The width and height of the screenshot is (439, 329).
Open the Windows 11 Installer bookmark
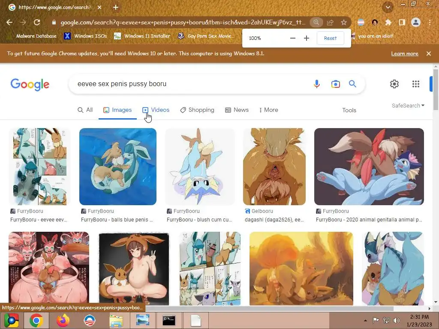tap(142, 36)
